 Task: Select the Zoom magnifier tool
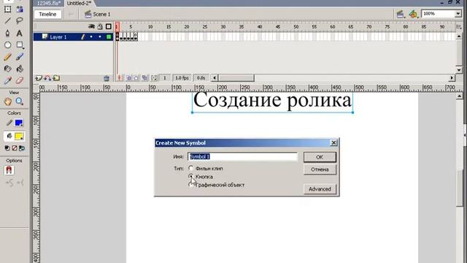tap(20, 102)
